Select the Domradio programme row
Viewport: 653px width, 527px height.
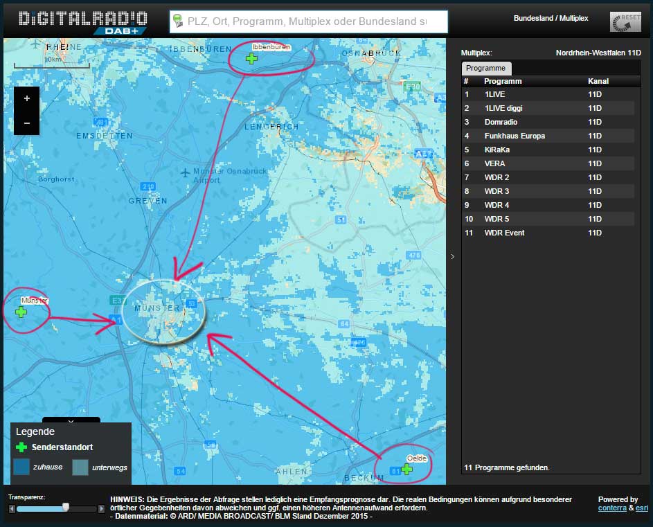click(547, 122)
